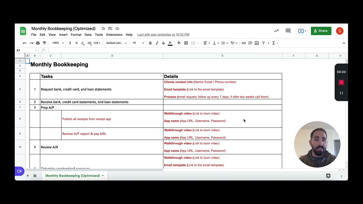363x204 pixels.
Task: Open more number formats 123 dropdown
Action: pos(97,43)
